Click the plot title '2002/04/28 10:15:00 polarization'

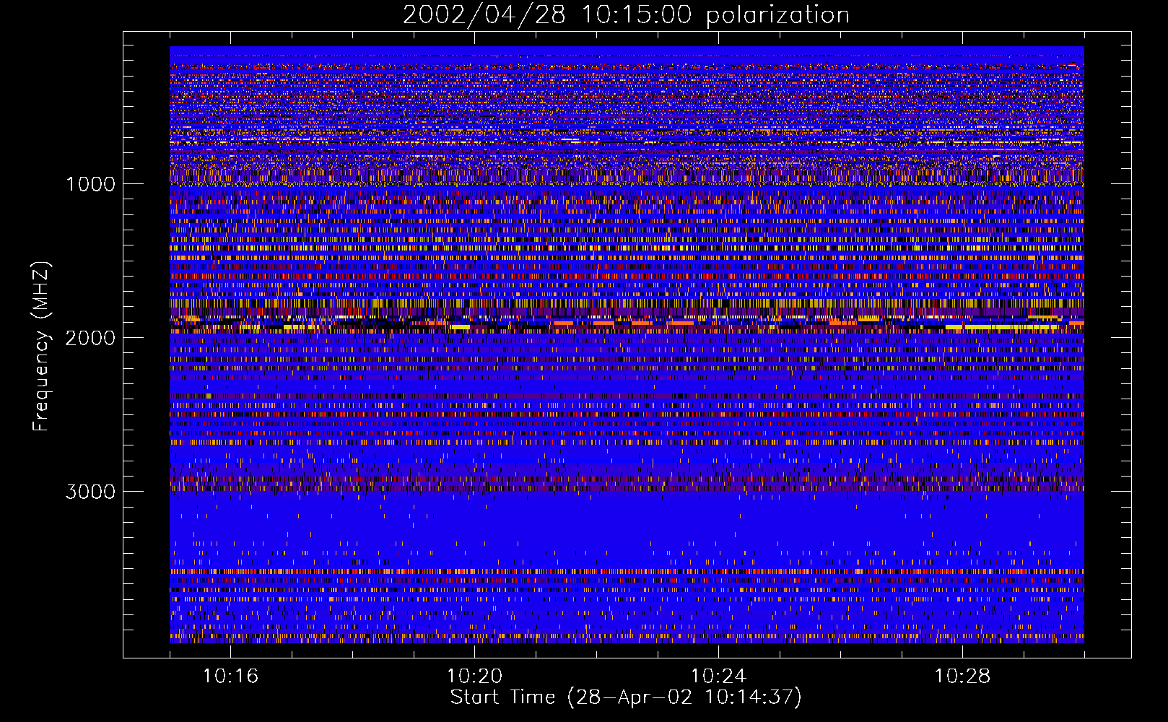[x=626, y=15]
